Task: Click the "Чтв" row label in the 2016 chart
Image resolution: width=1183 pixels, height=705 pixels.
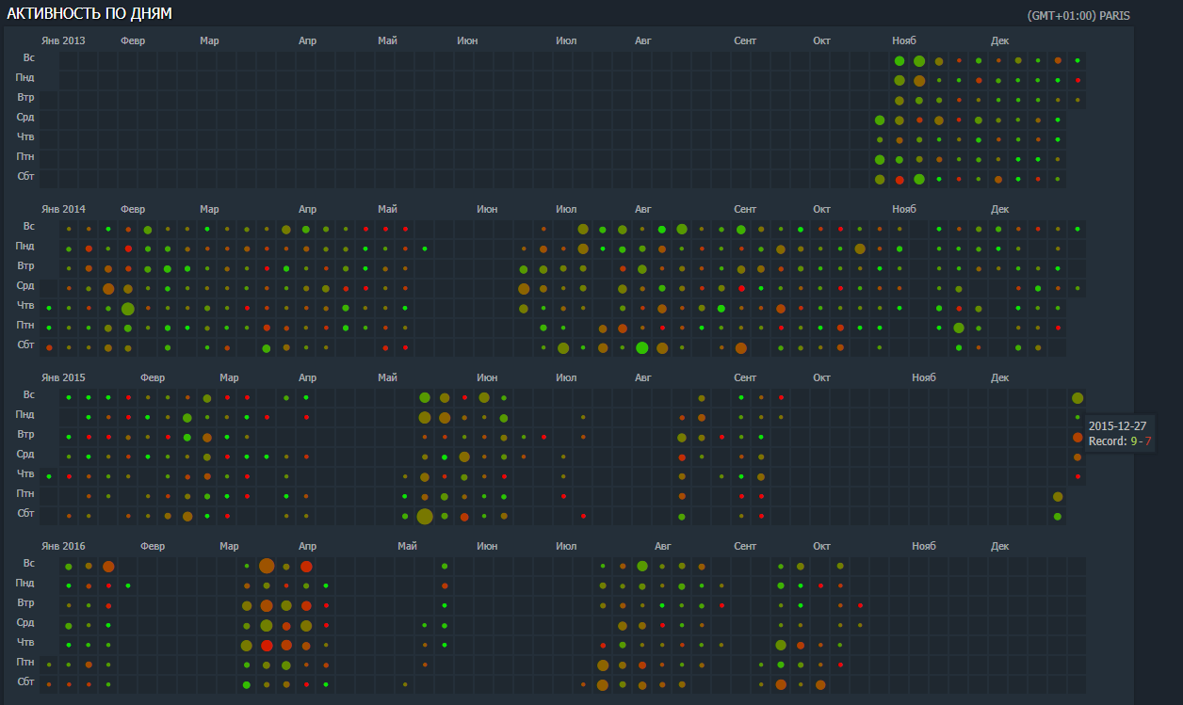Action: pyautogui.click(x=26, y=642)
